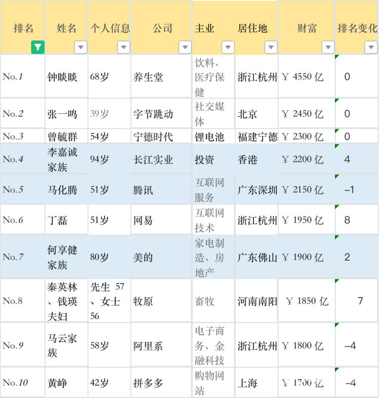The image size is (379, 398).
Task: Select the residence cell 香港
Action: pyautogui.click(x=256, y=159)
